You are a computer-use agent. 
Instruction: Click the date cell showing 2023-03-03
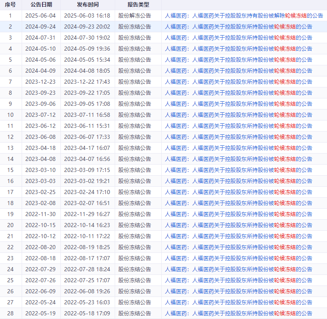point(36,181)
